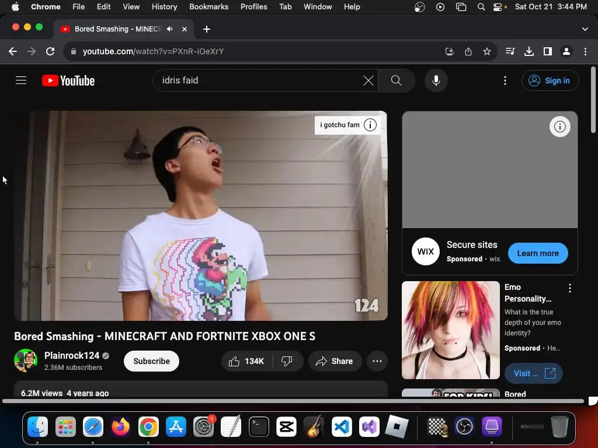
Task: Open the Apple menu
Action: pyautogui.click(x=15, y=6)
